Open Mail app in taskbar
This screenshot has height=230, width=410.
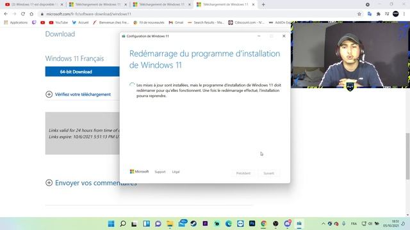[x=182, y=223]
